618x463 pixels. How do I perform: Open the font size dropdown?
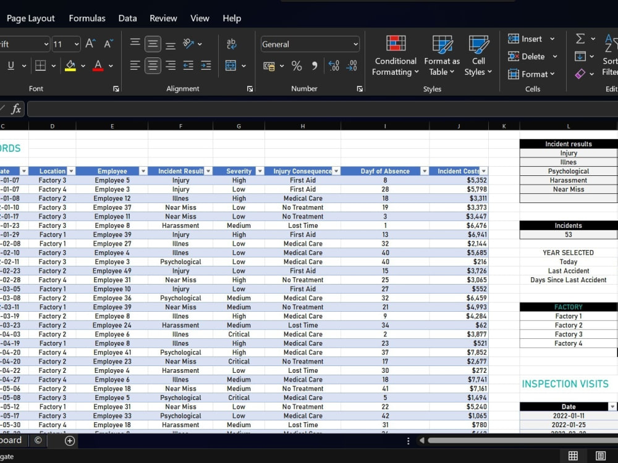(77, 44)
